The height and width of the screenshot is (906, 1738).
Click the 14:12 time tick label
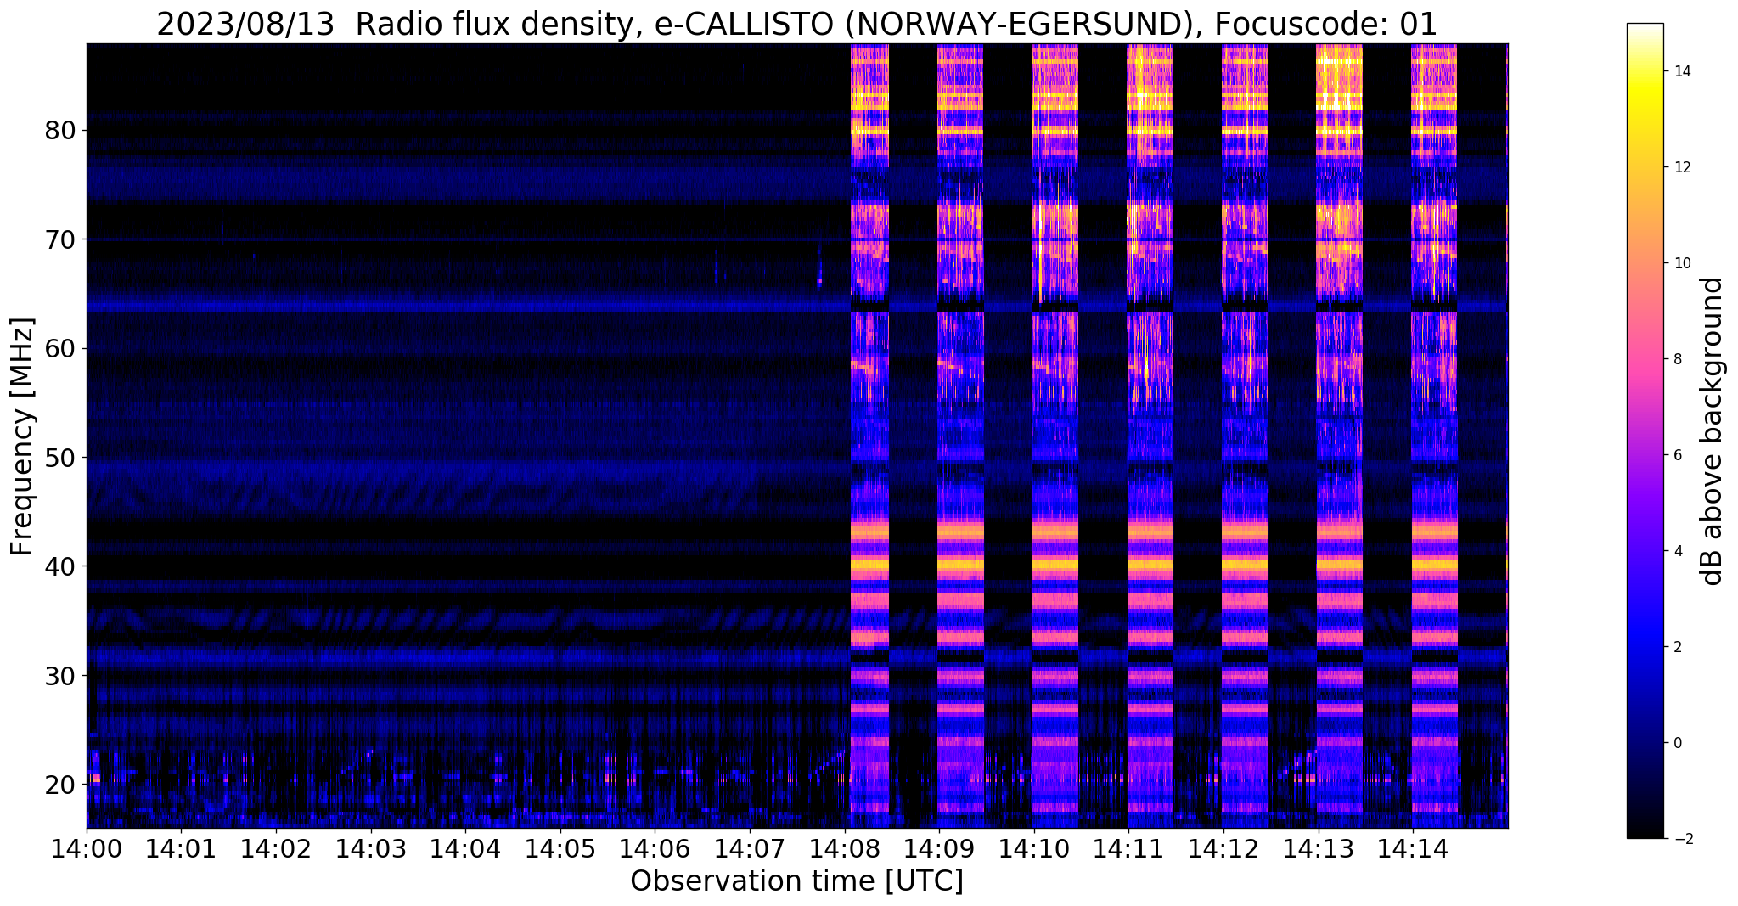point(1223,848)
